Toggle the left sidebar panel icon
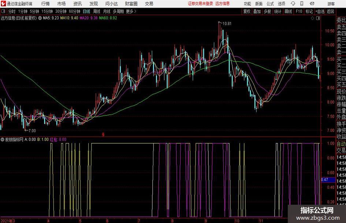This screenshot has height=223, width=346. pos(4,11)
